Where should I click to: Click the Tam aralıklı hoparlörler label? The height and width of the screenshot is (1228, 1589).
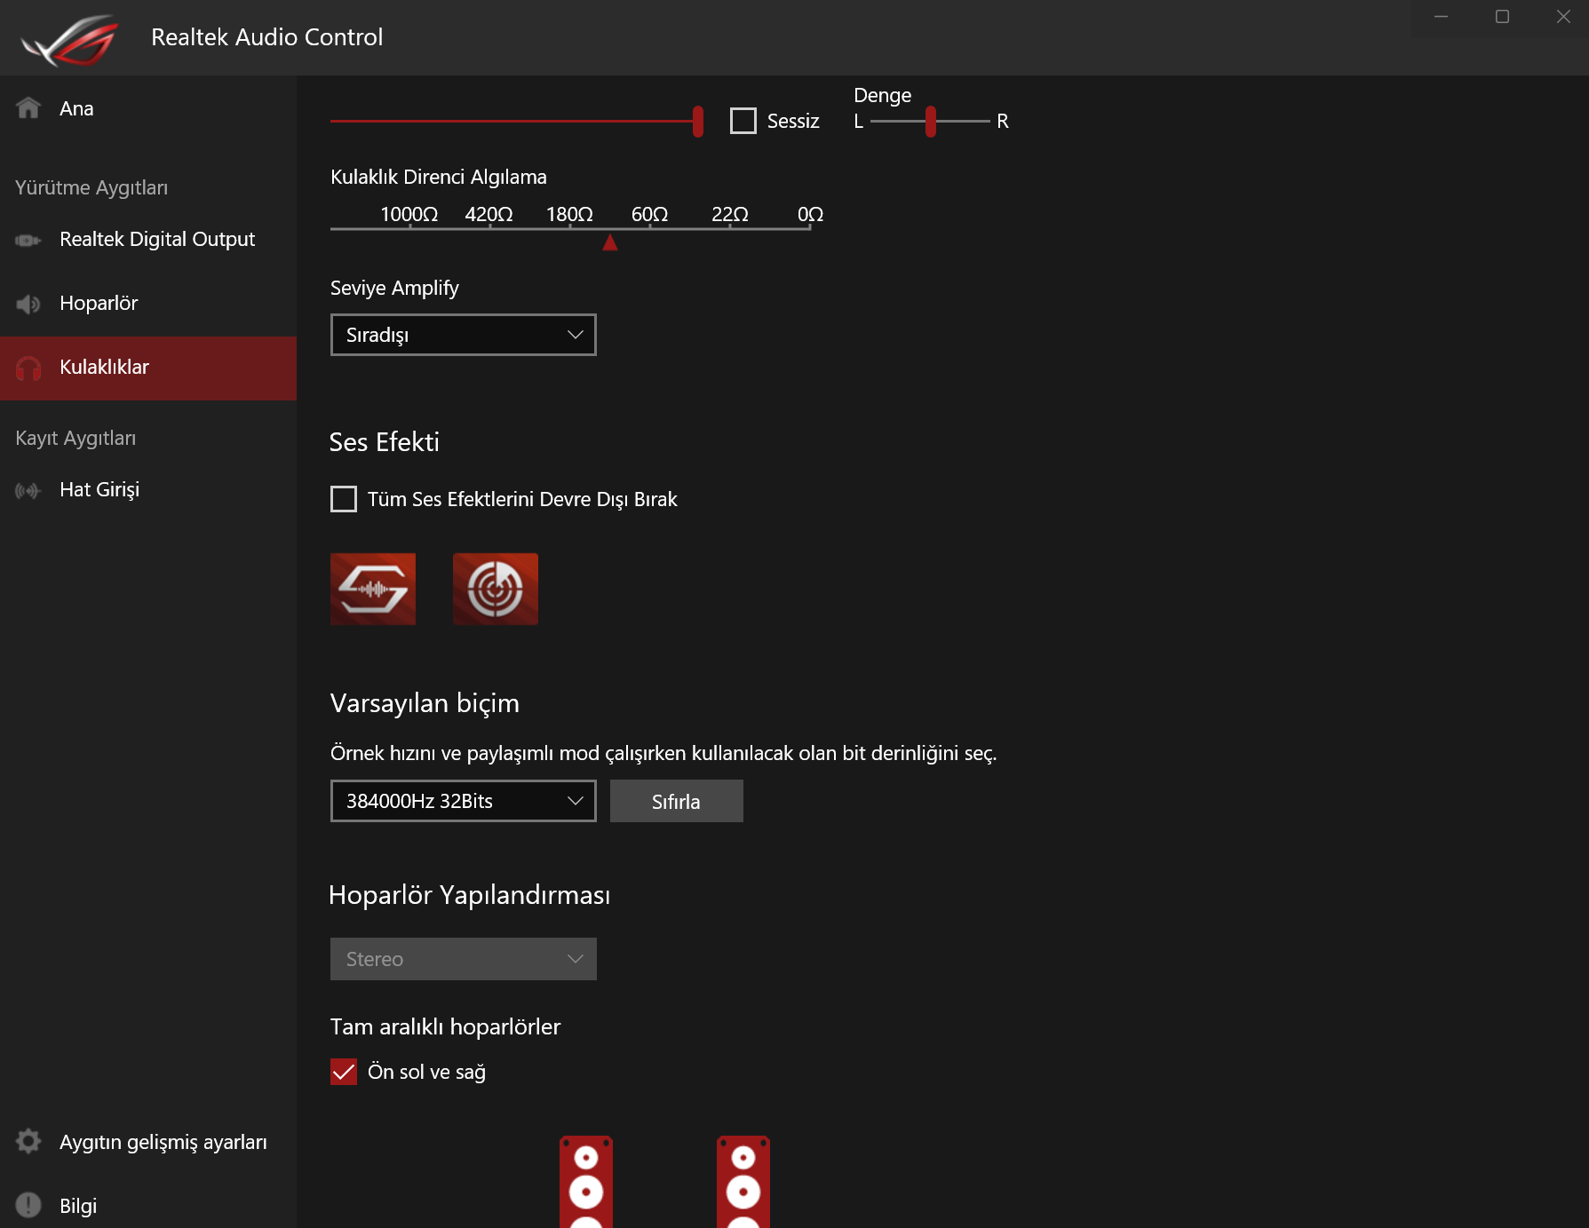[x=446, y=1026]
